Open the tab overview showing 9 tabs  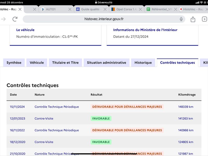[204, 19]
